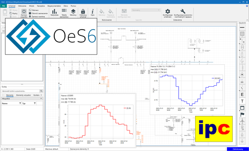Open the Obliczenia ribbon tab

[22, 6]
